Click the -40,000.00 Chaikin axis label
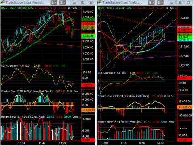 (x=185, y=116)
